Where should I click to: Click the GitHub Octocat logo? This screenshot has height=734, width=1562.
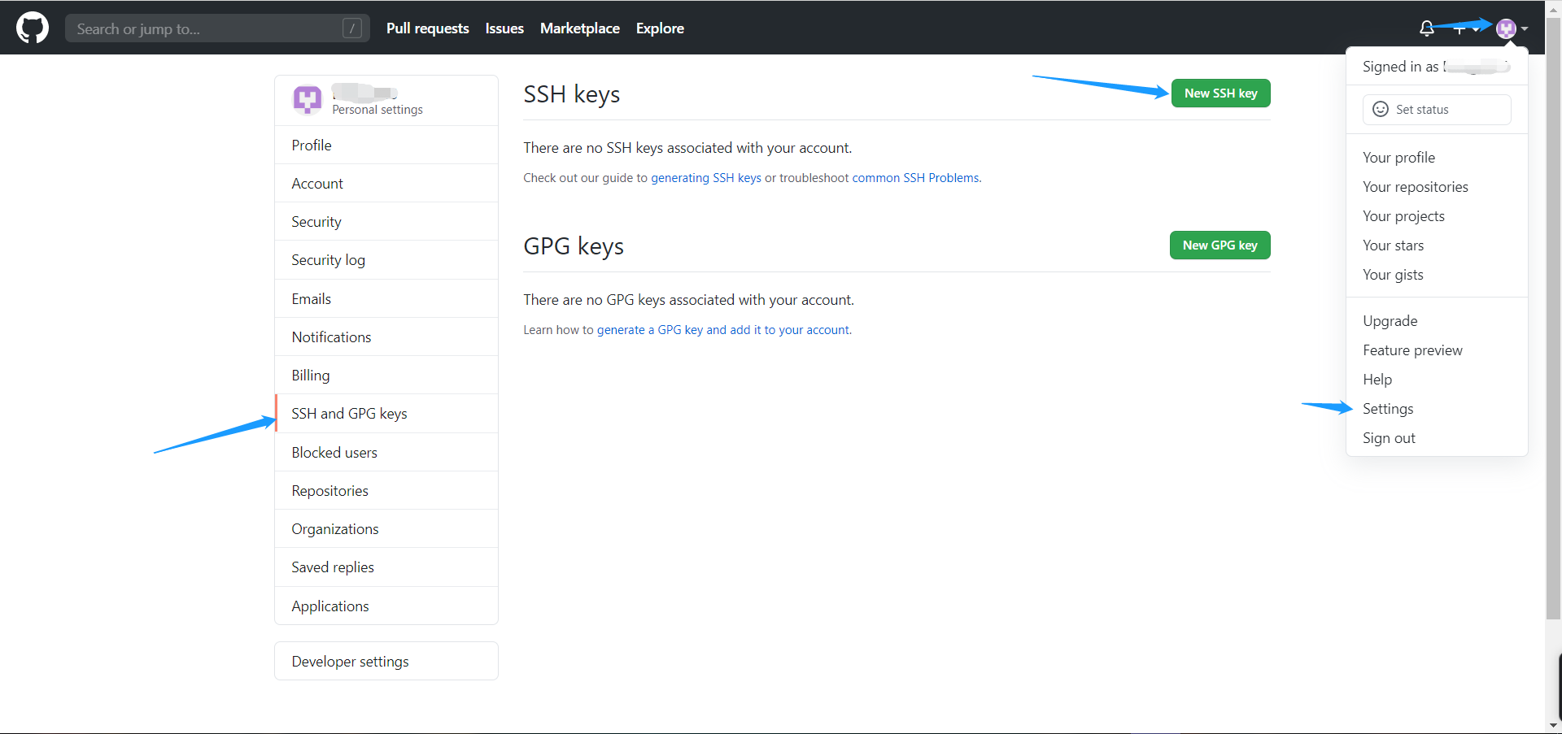point(33,28)
